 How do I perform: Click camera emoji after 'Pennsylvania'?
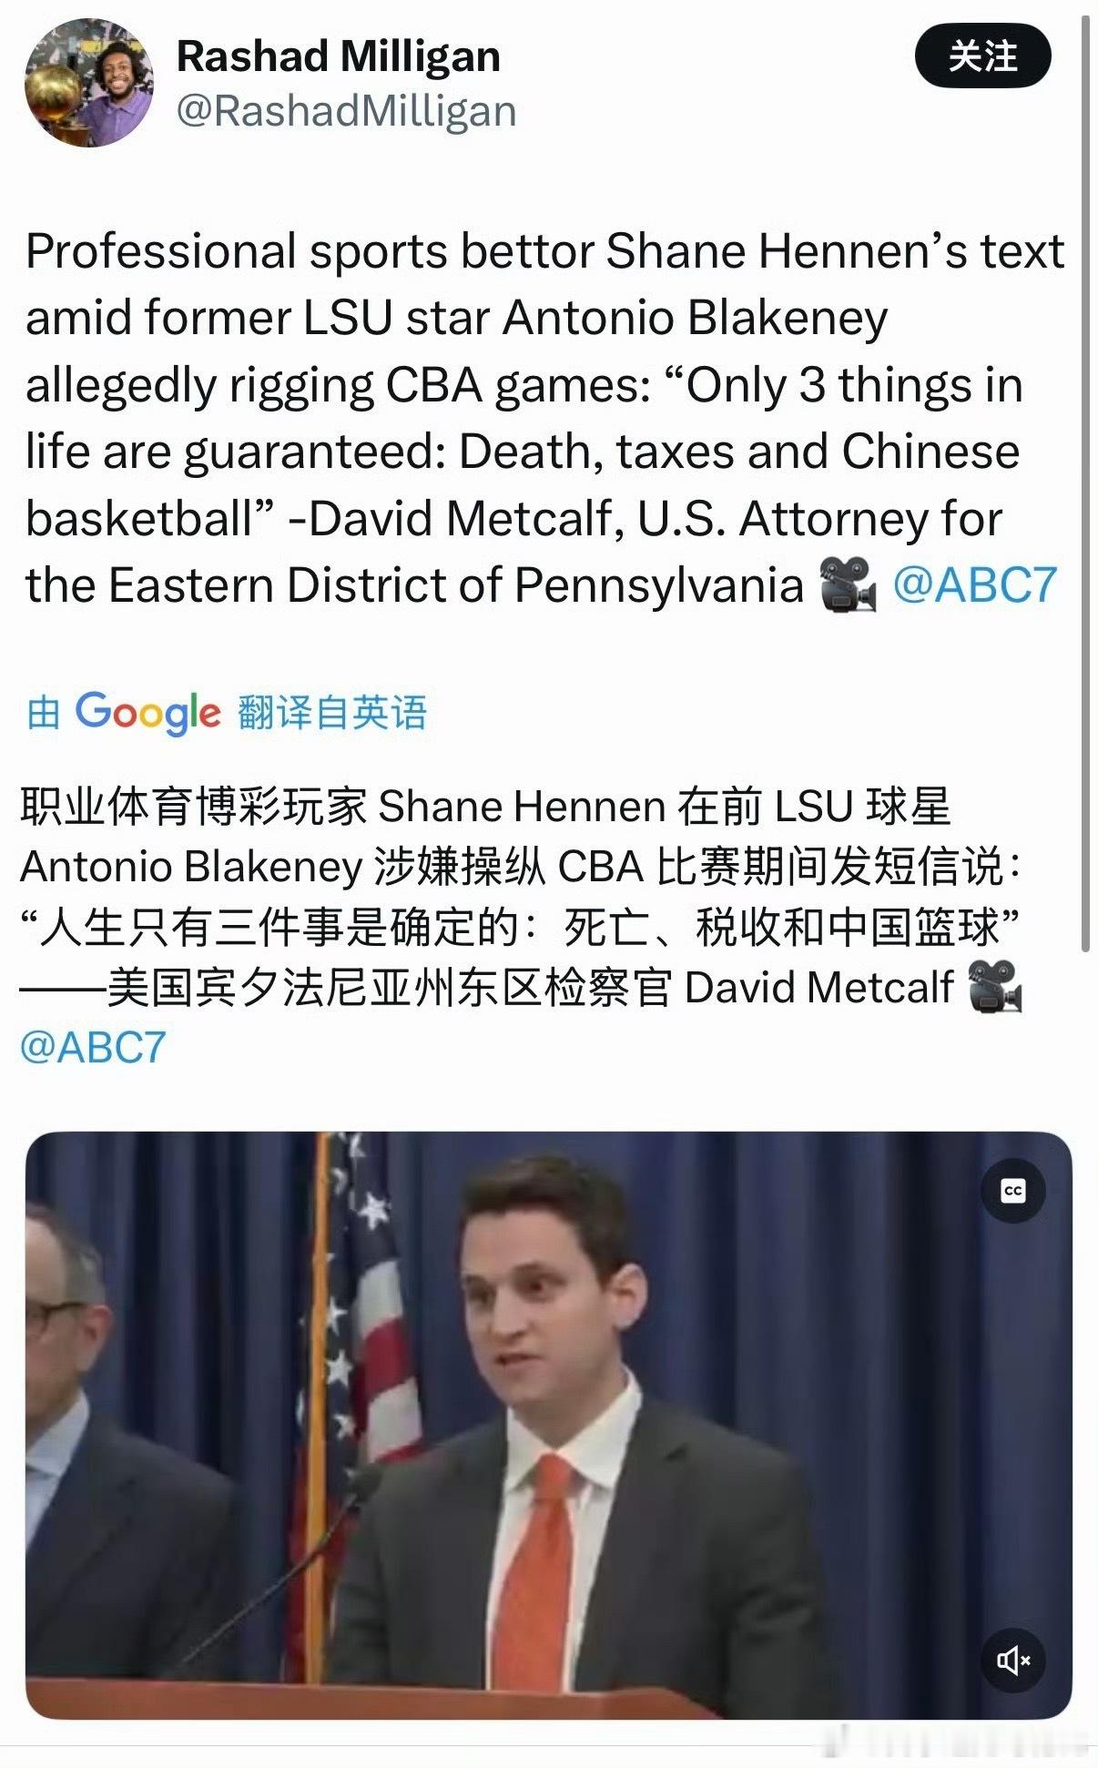click(x=848, y=585)
